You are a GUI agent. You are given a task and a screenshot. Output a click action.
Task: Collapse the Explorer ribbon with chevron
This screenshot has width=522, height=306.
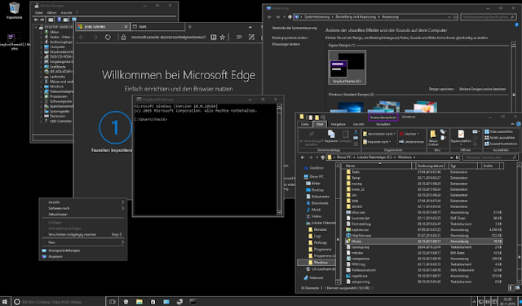tap(513, 124)
